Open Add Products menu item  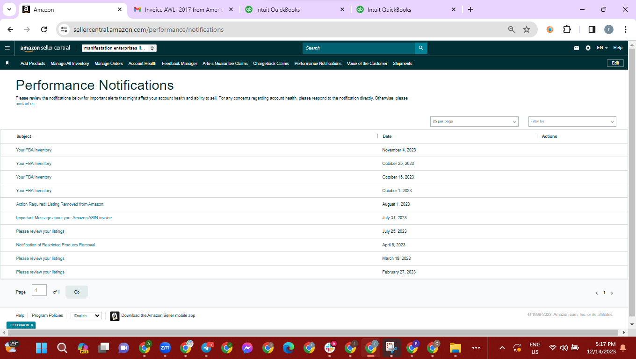click(33, 64)
